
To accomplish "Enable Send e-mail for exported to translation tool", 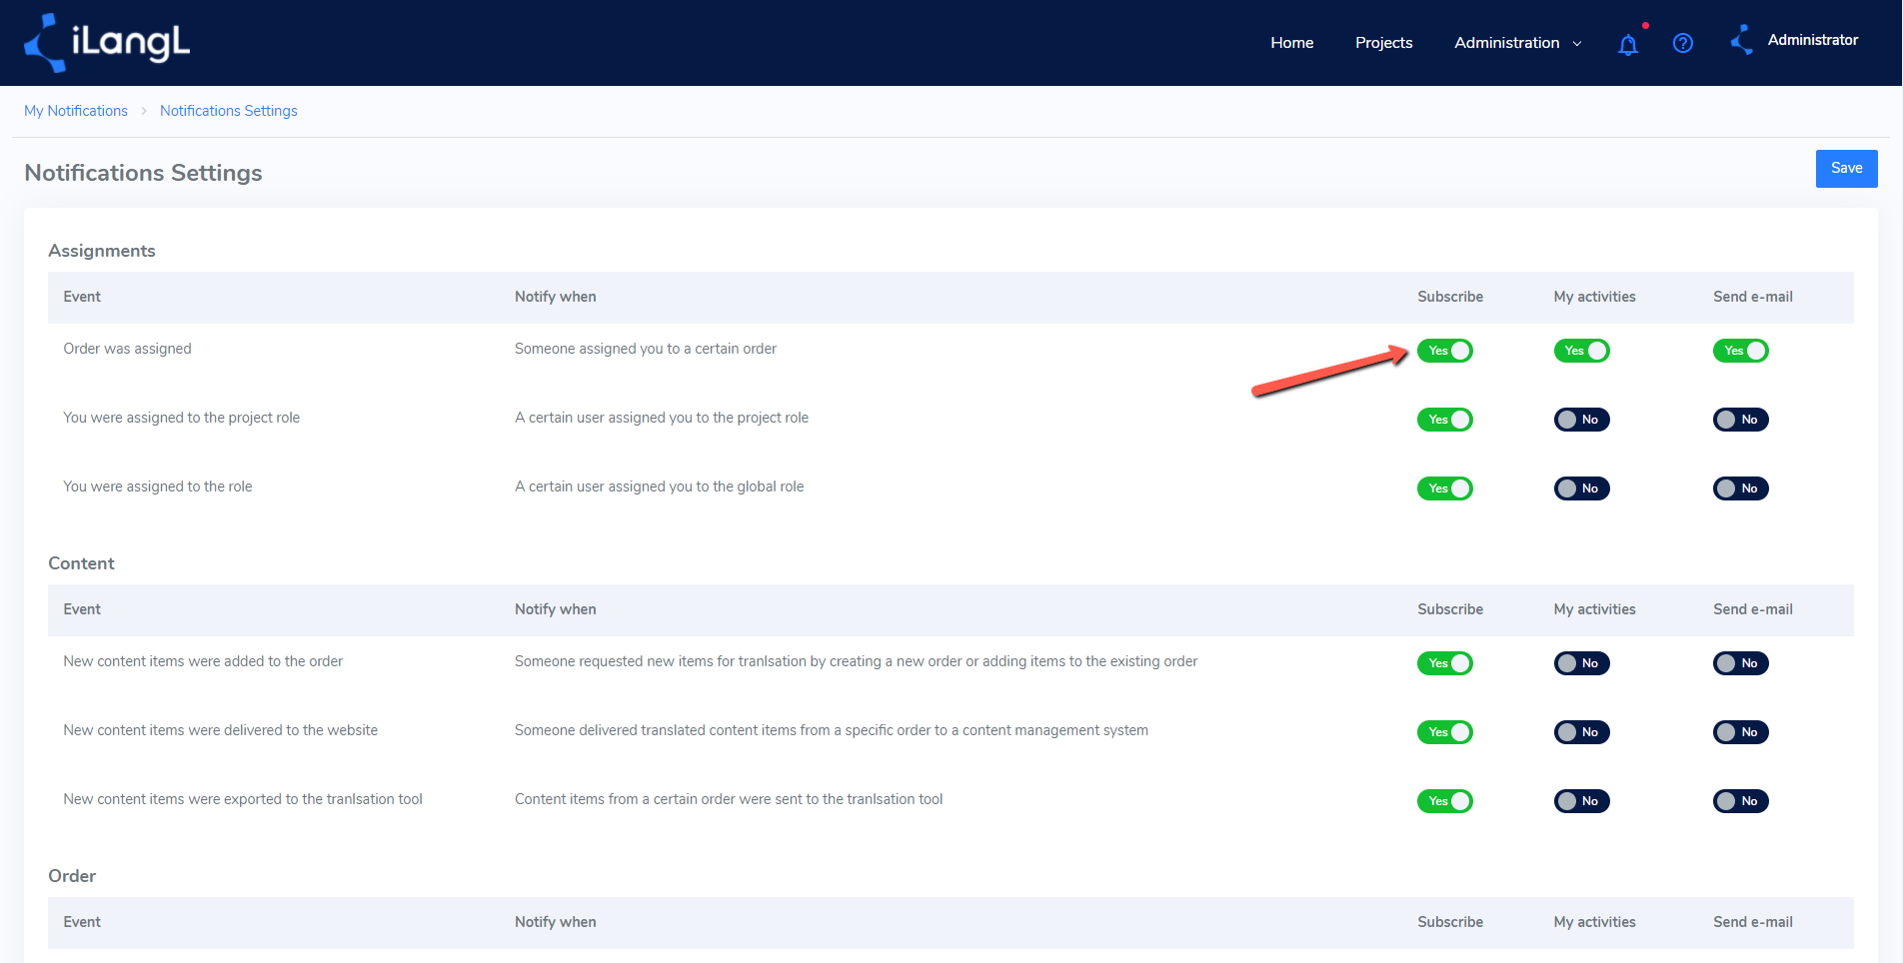I will 1740,801.
